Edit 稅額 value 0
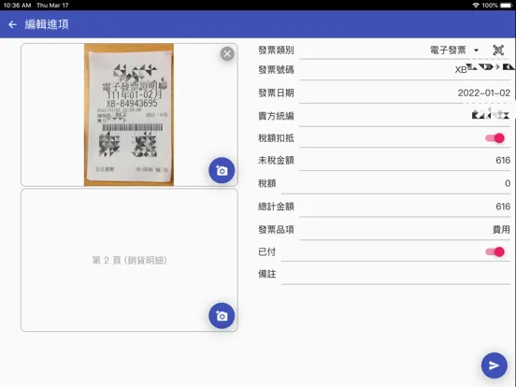This screenshot has height=387, width=516. tap(396, 183)
